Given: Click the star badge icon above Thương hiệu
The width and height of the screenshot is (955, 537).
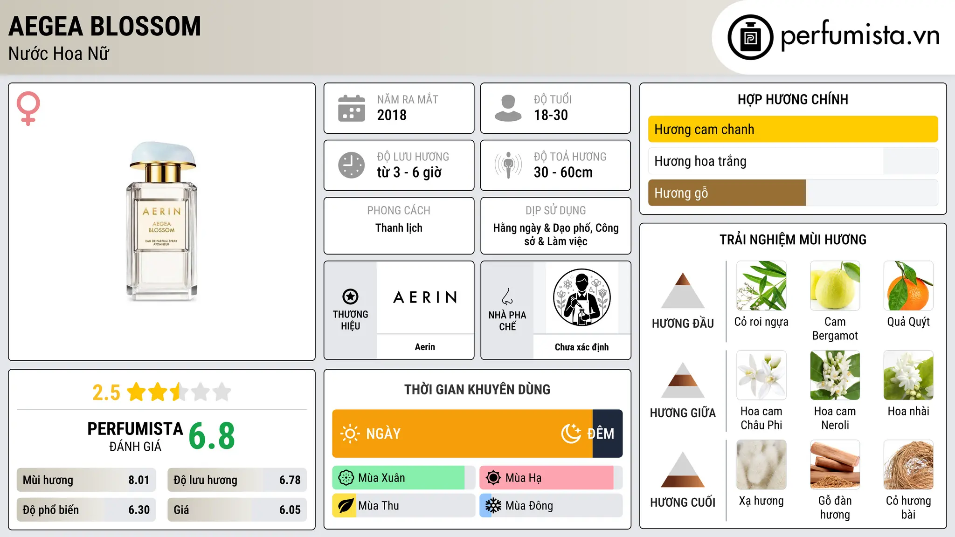Looking at the screenshot, I should (x=350, y=296).
